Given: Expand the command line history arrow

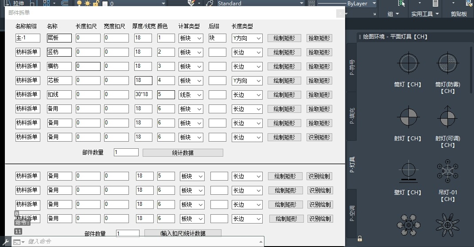Looking at the screenshot, I should coord(260,242).
